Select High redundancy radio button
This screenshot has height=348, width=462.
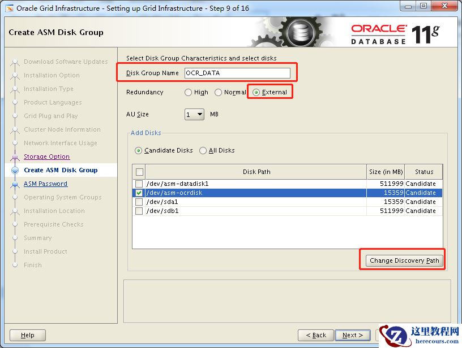tap(188, 92)
